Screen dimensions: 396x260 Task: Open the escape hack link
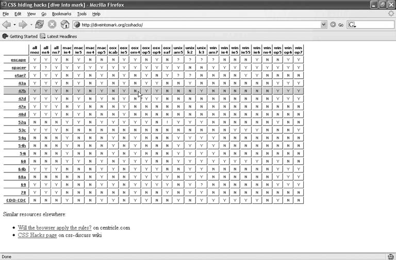coord(19,60)
